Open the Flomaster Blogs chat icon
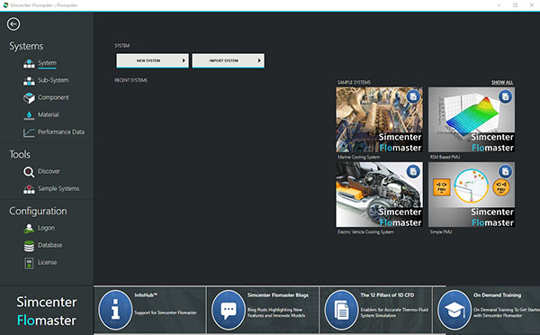 pos(228,310)
